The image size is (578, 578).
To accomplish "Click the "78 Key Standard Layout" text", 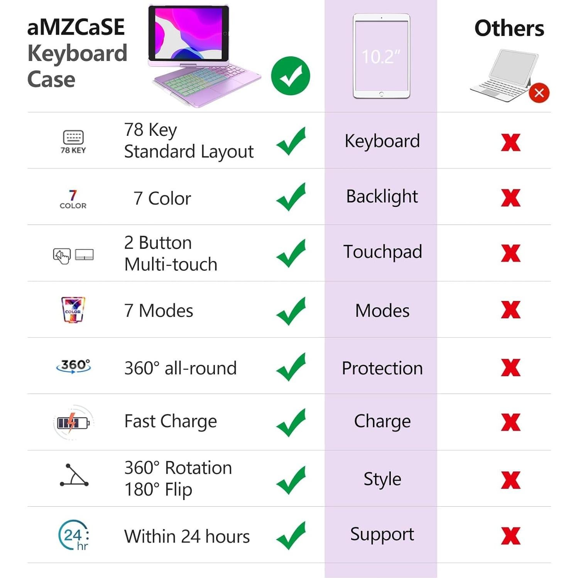I will (189, 140).
